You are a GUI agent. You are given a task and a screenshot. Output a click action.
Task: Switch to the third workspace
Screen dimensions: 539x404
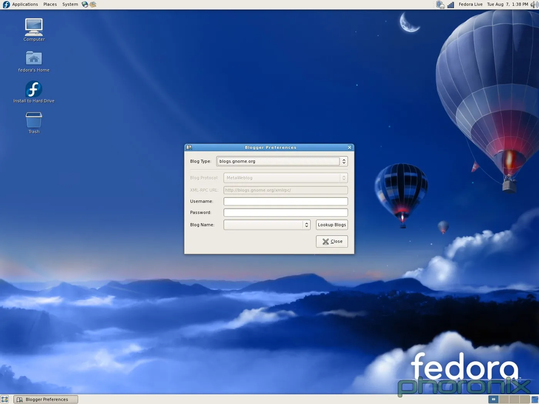click(x=514, y=399)
